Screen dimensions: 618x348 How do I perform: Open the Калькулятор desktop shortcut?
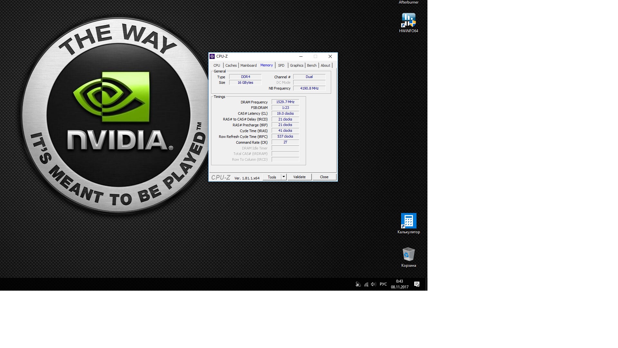point(408,221)
